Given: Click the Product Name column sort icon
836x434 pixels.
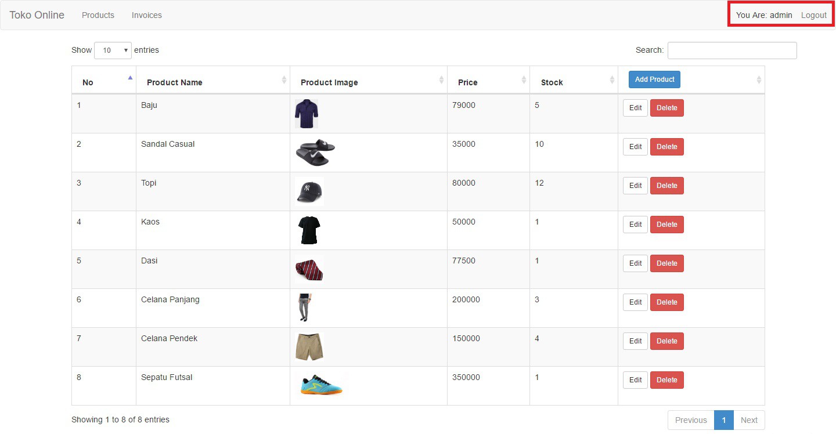Looking at the screenshot, I should click(x=284, y=79).
